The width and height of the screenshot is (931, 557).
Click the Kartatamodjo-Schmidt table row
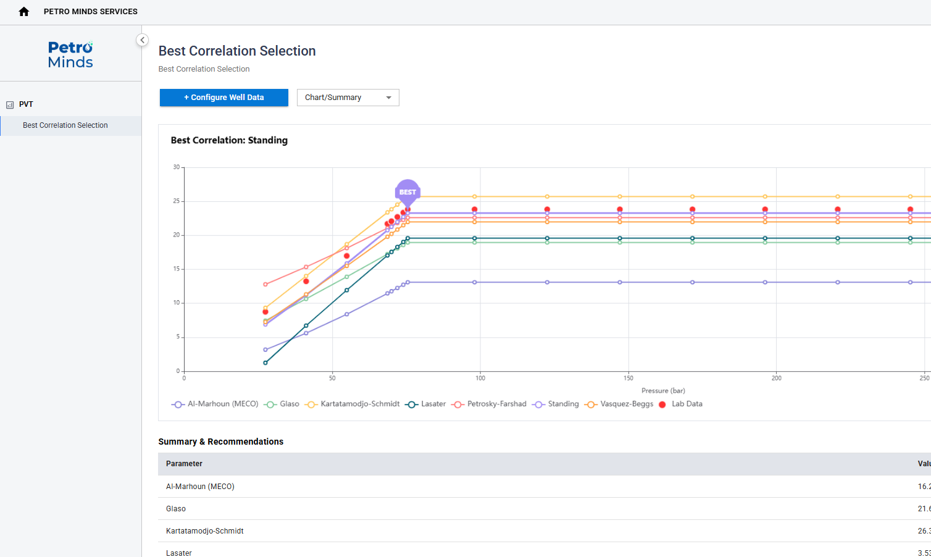545,531
